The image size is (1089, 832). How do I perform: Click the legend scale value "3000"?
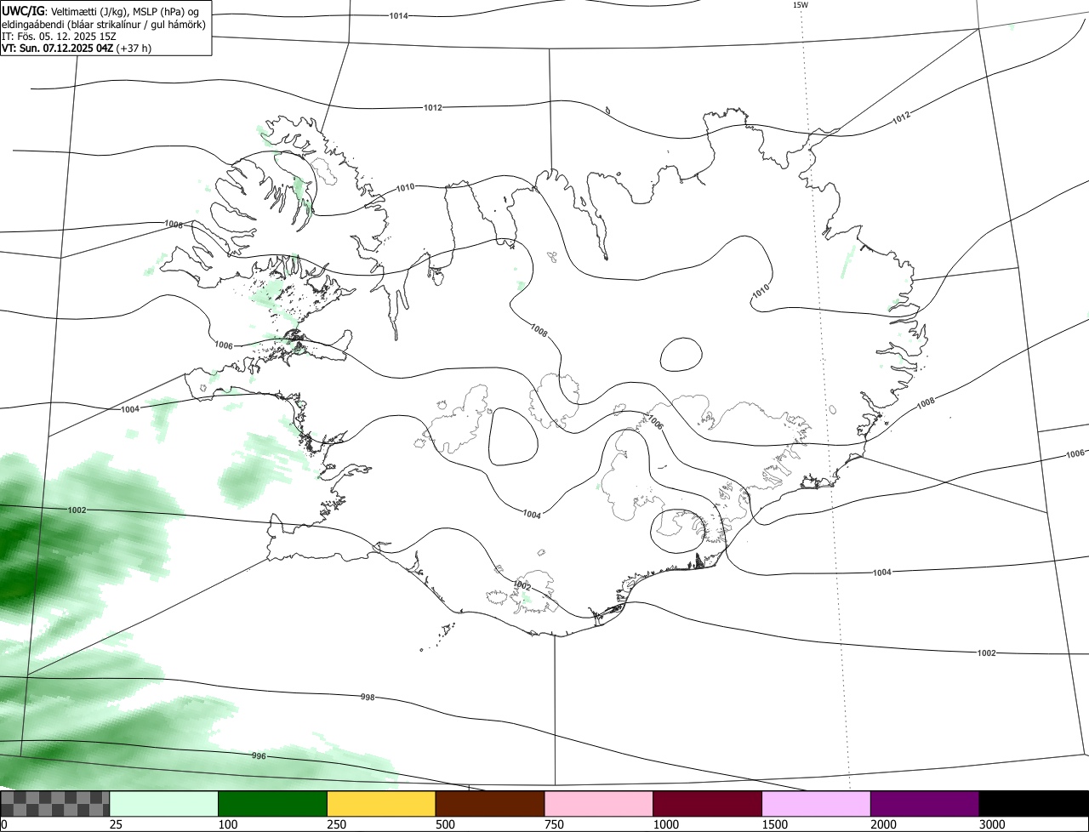[x=993, y=824]
